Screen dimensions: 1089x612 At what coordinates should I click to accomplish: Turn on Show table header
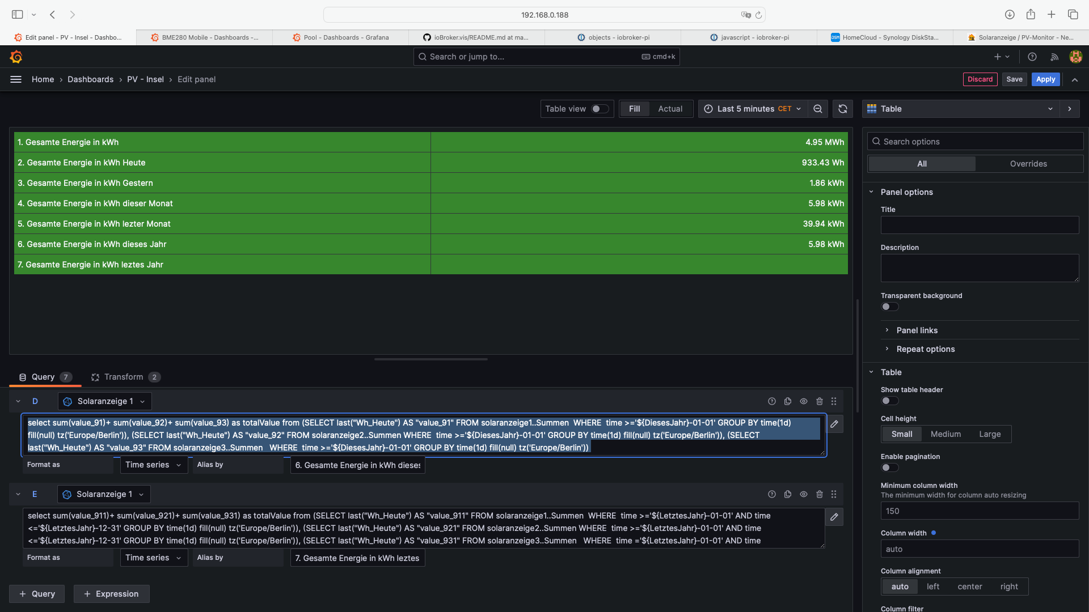(889, 401)
